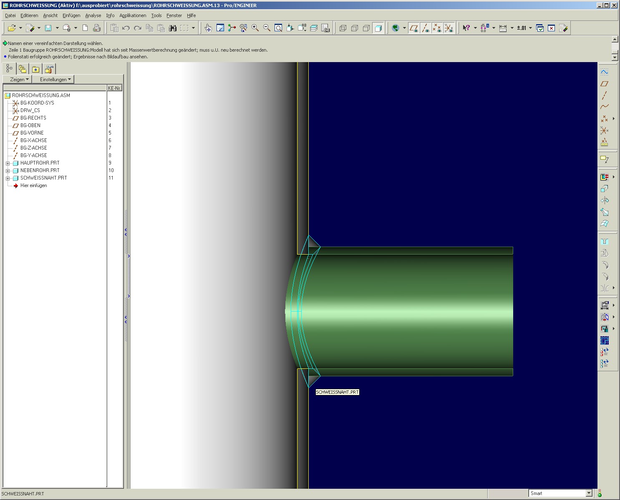Toggle coordinate systems display

point(449,28)
